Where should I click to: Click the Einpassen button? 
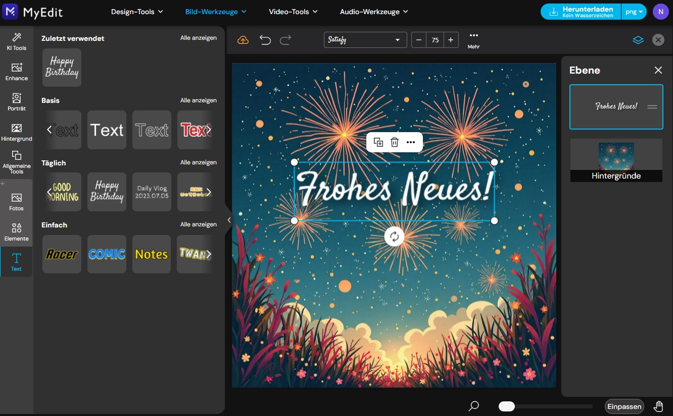[x=624, y=406]
